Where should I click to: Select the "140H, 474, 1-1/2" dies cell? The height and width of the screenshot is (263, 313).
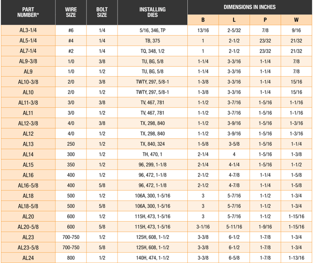152,258
